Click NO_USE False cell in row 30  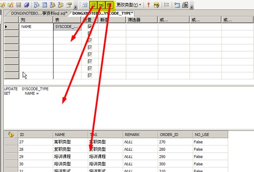(210, 164)
